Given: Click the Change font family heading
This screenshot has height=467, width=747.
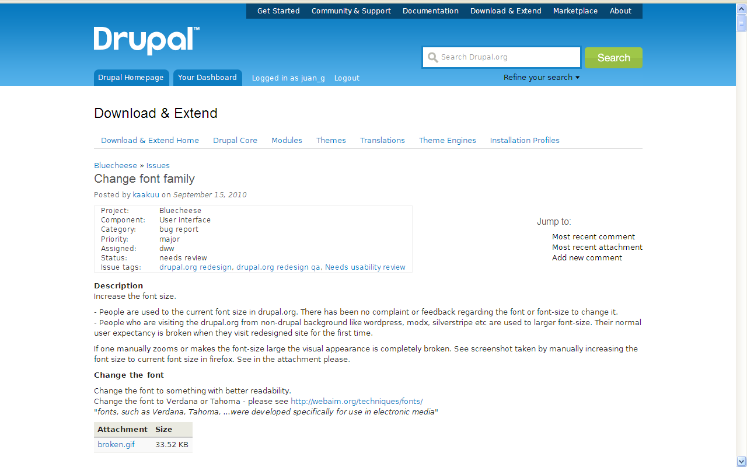Looking at the screenshot, I should tap(145, 179).
